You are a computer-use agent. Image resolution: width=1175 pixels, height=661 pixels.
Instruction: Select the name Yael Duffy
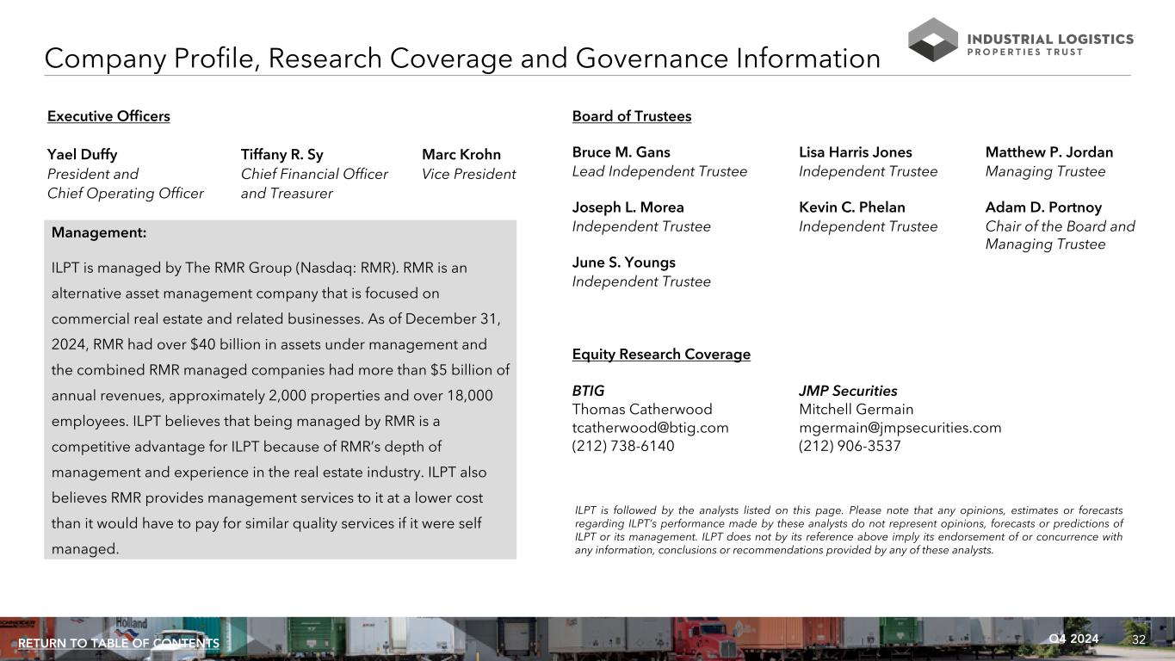(82, 155)
